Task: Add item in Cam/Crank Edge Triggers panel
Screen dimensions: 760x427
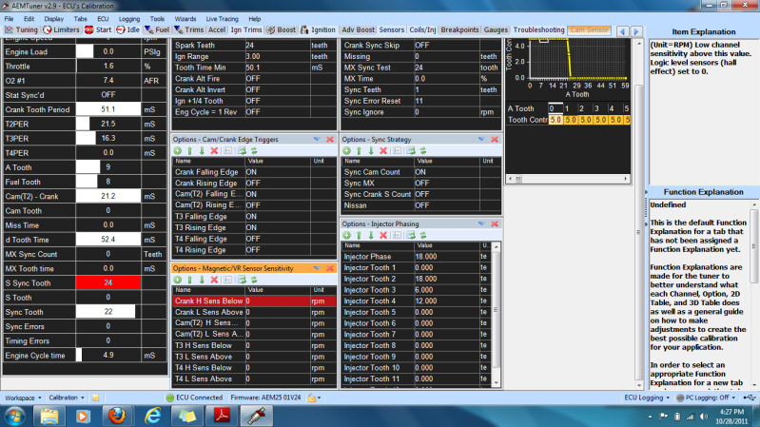Action: pos(178,151)
